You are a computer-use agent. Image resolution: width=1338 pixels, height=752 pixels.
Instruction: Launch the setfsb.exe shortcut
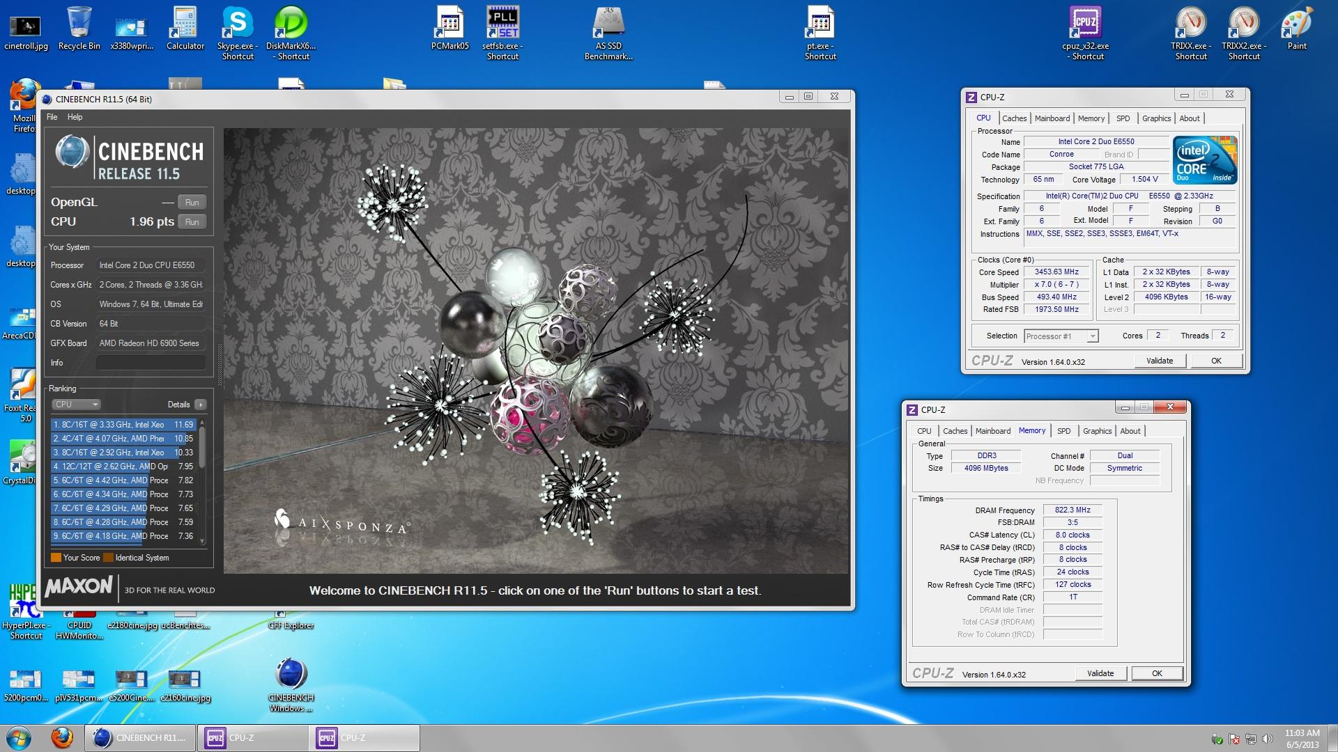click(502, 33)
